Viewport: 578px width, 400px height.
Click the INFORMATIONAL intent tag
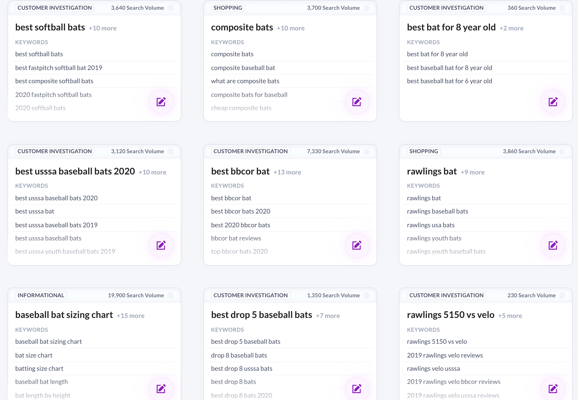(x=41, y=295)
